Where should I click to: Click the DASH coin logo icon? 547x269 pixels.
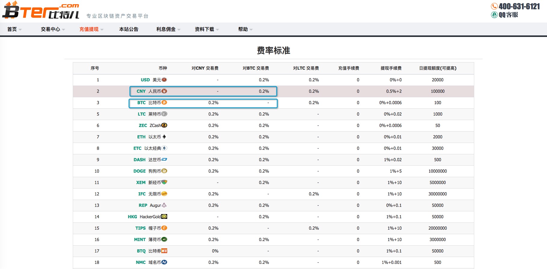click(x=164, y=159)
